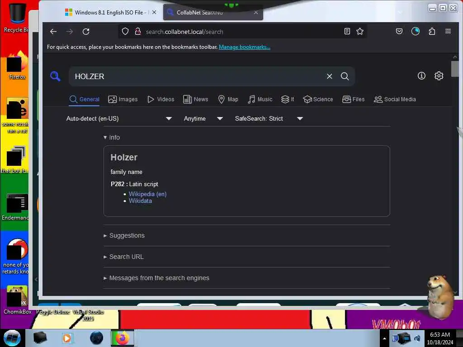This screenshot has height=347, width=463.
Task: Open the Recycle Bin desktop icon
Action: click(x=16, y=17)
